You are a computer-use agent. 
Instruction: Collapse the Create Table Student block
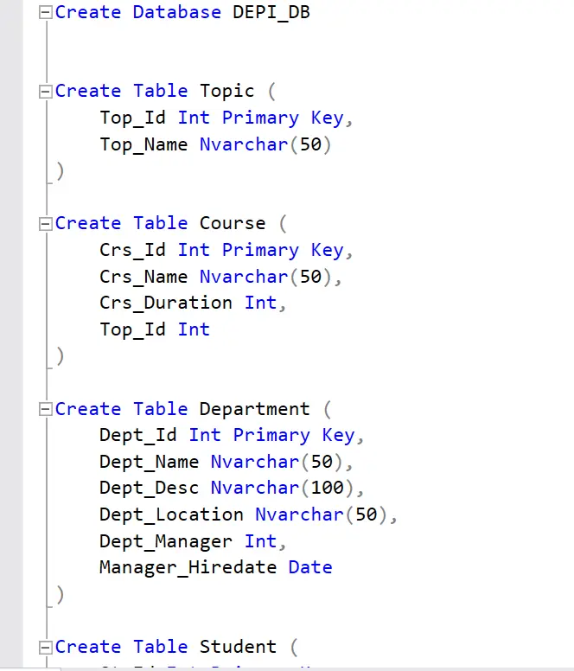(x=45, y=647)
